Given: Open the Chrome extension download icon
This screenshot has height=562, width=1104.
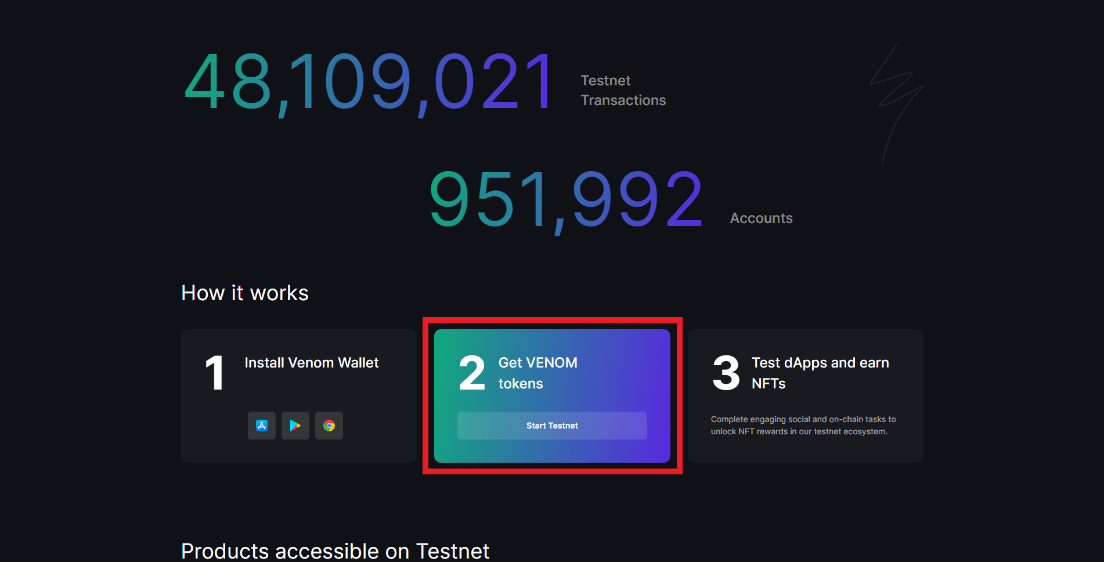Looking at the screenshot, I should (329, 426).
